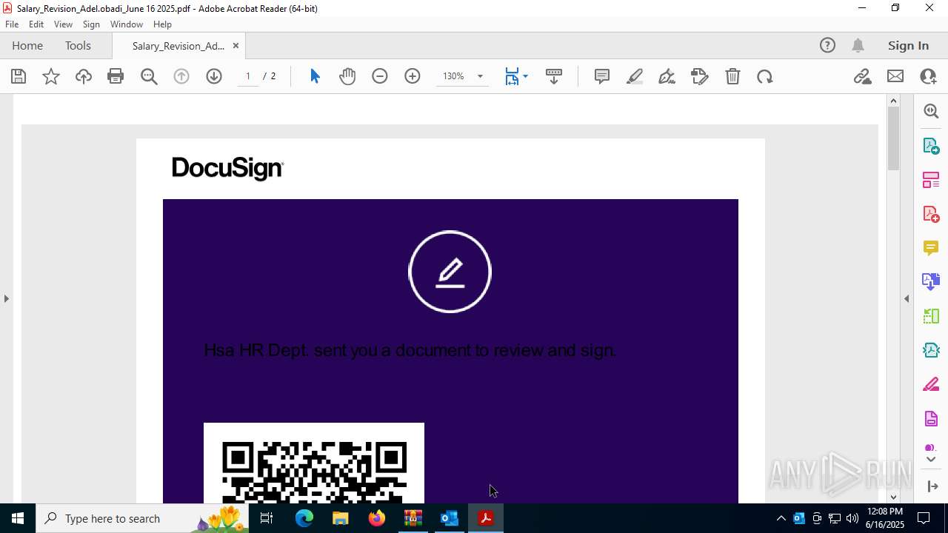This screenshot has width=948, height=533.
Task: Click the taskbar search box
Action: pyautogui.click(x=142, y=518)
